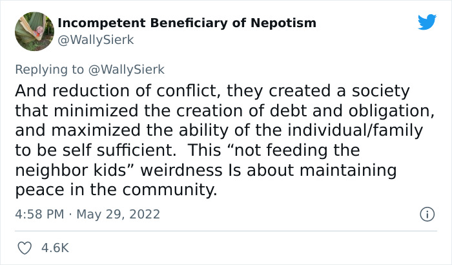Click the Twitter bird logo
The image size is (452, 265).
point(427,22)
